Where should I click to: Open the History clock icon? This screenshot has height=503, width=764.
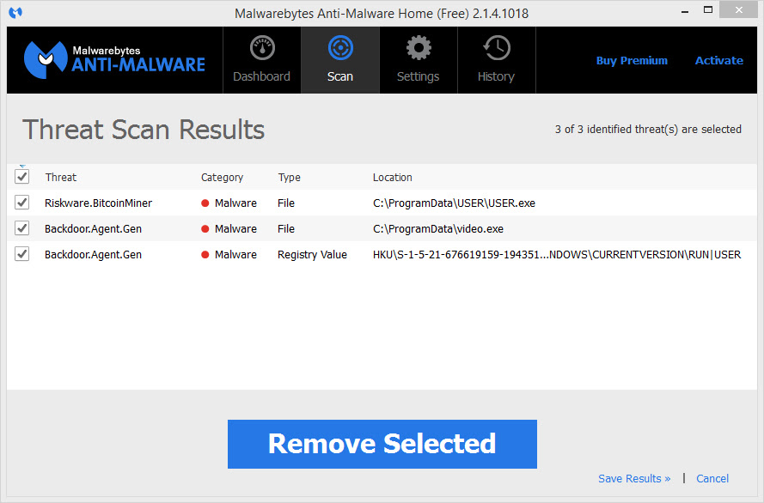[497, 48]
